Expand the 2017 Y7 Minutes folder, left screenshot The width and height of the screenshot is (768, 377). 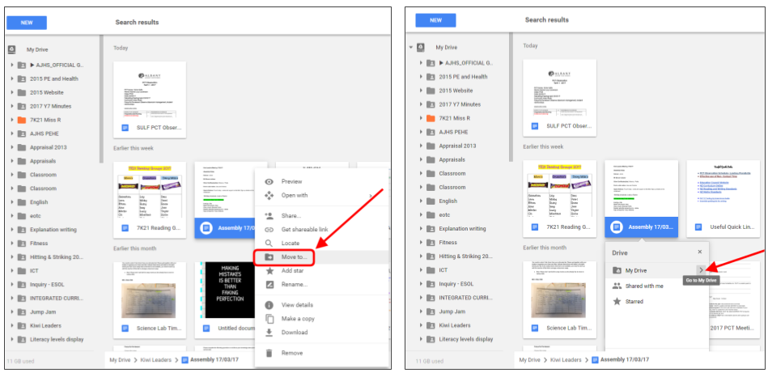[x=12, y=106]
